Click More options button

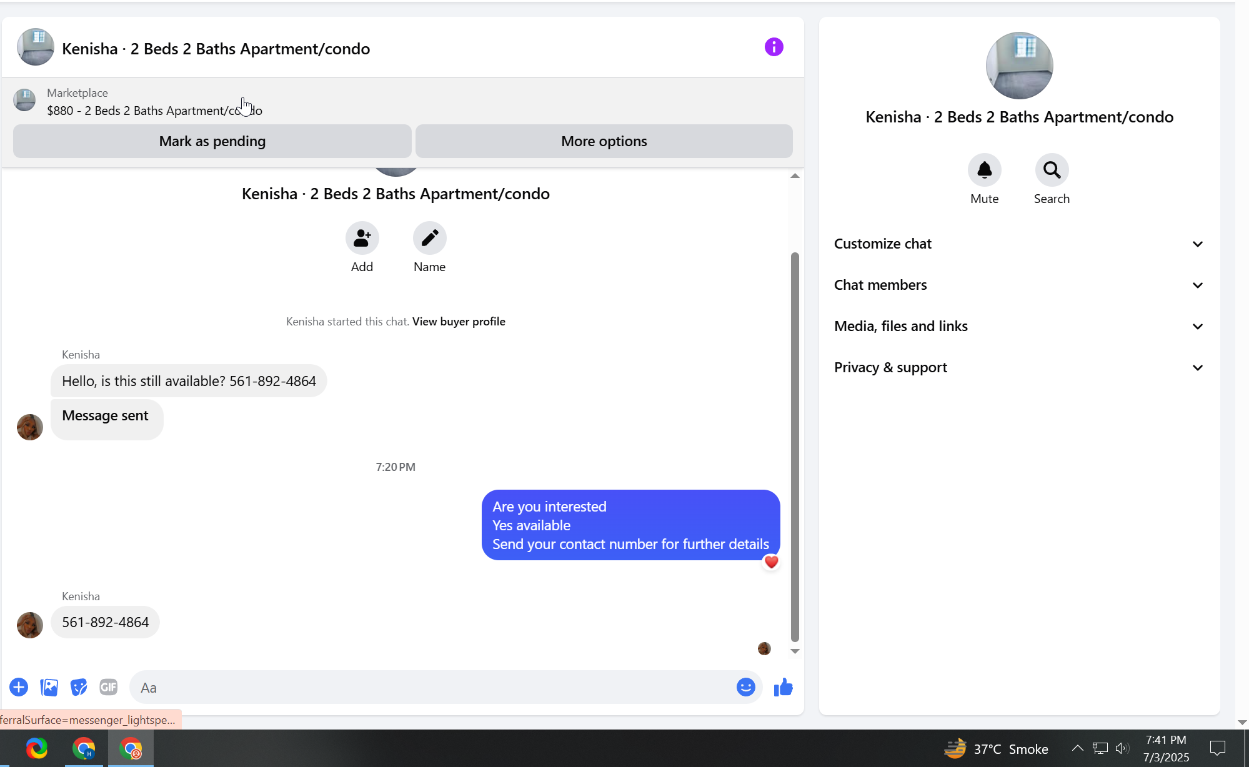[x=604, y=141]
